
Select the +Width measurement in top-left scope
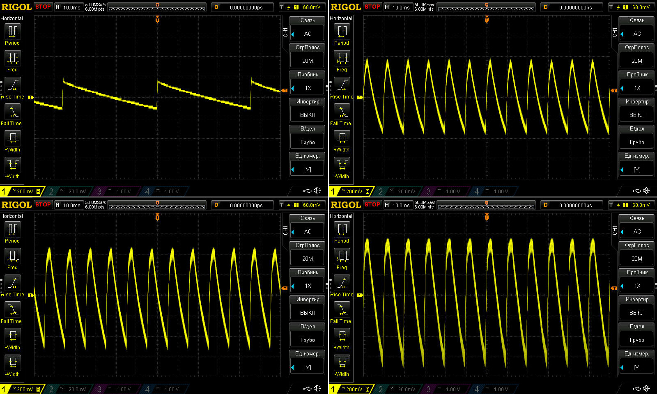pos(13,138)
